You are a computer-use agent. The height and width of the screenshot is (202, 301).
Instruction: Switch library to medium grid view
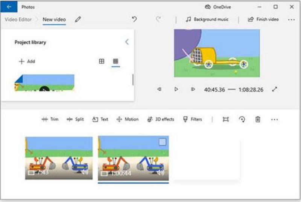(x=102, y=61)
